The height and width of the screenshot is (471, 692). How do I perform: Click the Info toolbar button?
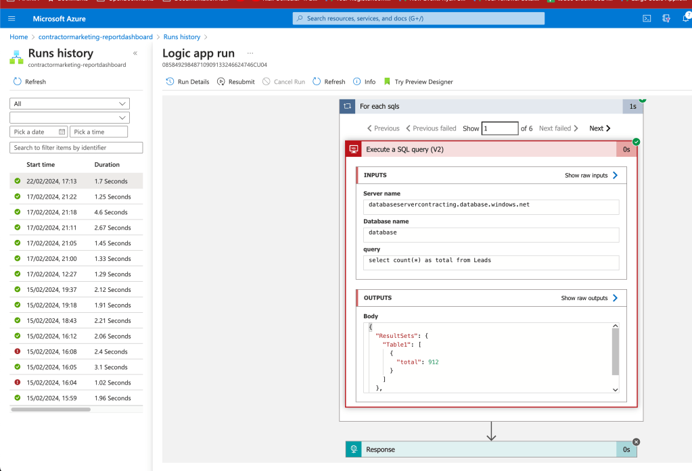364,82
